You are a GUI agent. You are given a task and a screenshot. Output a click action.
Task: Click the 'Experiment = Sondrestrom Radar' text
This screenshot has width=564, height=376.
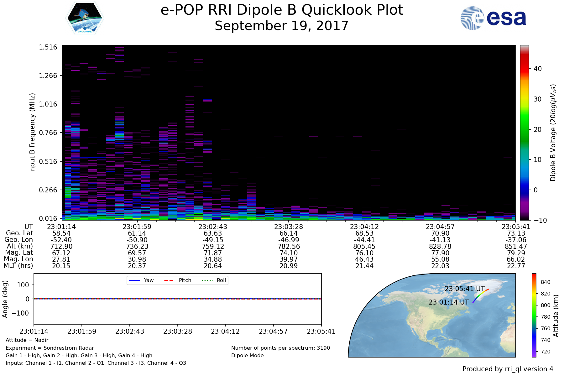(x=50, y=348)
